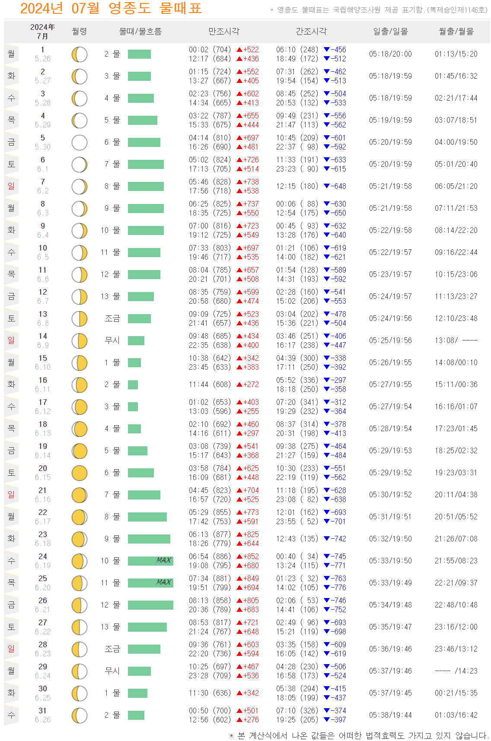The width and height of the screenshot is (491, 741).
Task: Click the high tide time 05:29 (855)
Action: tap(210, 512)
